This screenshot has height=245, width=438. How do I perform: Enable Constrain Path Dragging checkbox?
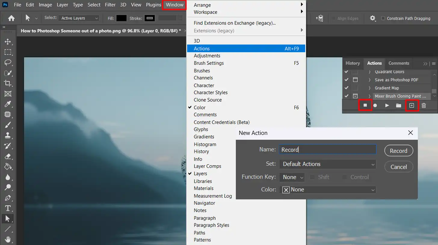(x=383, y=18)
